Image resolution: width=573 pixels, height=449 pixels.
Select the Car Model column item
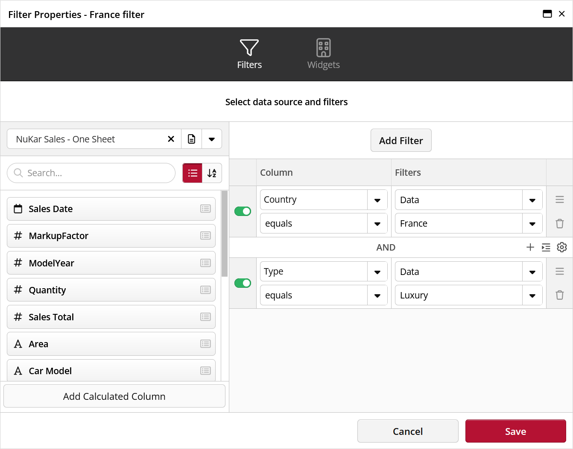click(x=111, y=370)
